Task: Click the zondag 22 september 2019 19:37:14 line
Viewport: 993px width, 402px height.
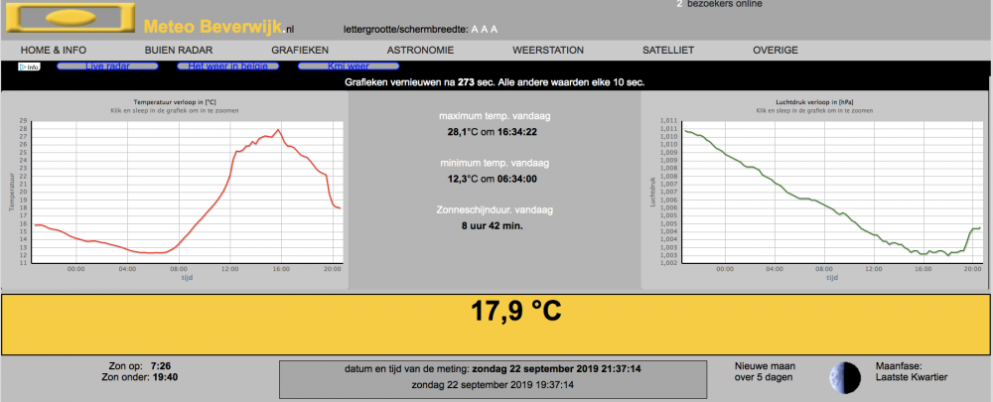Action: pos(493,385)
